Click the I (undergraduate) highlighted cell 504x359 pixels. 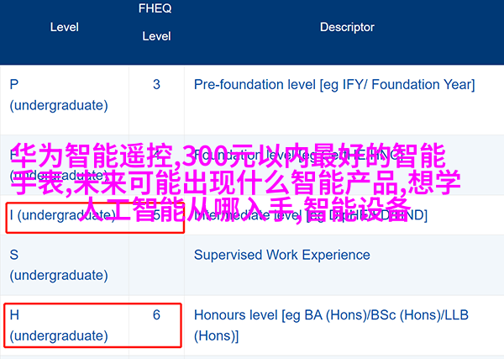pyautogui.click(x=95, y=218)
